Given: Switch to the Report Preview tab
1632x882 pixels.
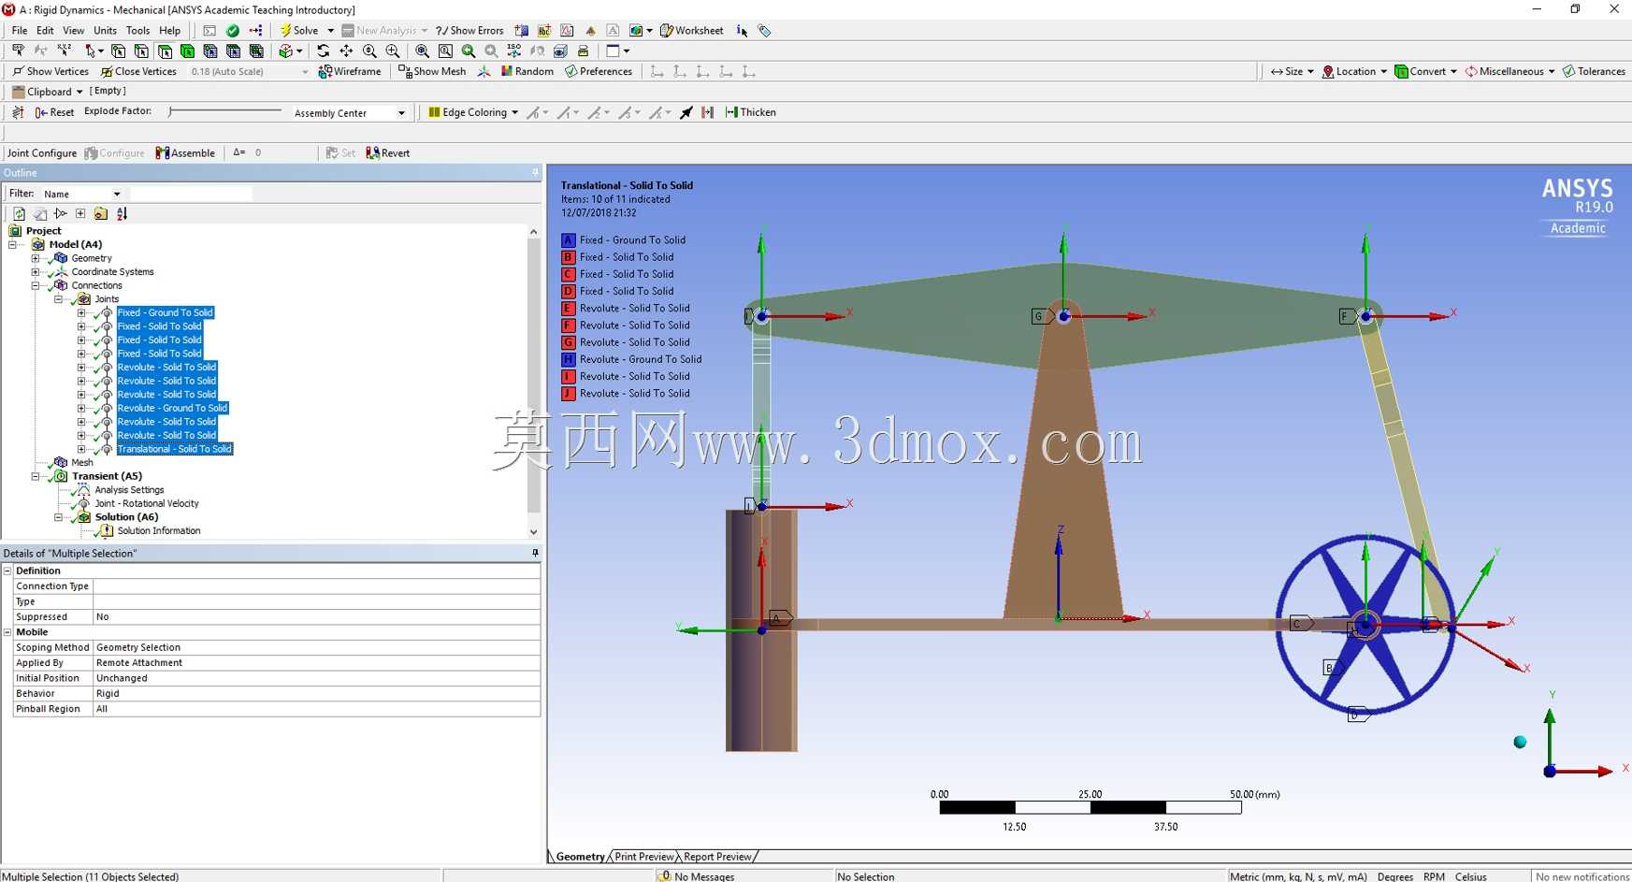Looking at the screenshot, I should pos(717,857).
